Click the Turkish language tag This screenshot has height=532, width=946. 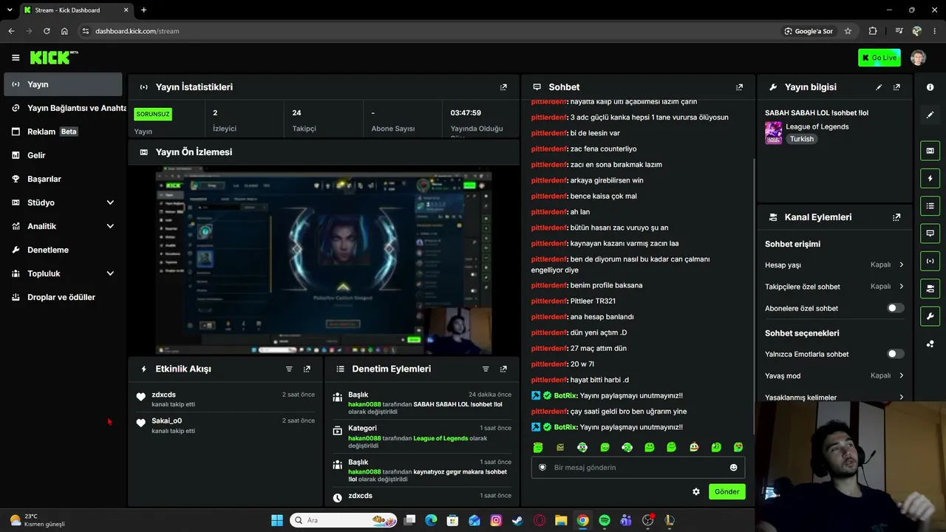click(801, 139)
